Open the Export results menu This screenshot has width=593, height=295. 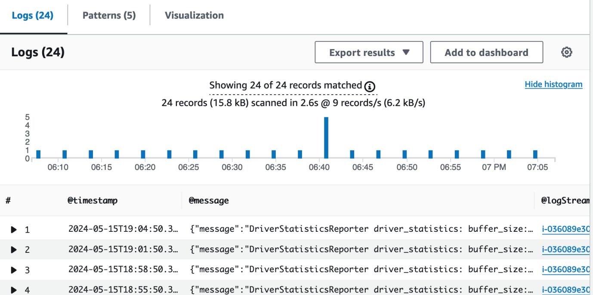368,52
